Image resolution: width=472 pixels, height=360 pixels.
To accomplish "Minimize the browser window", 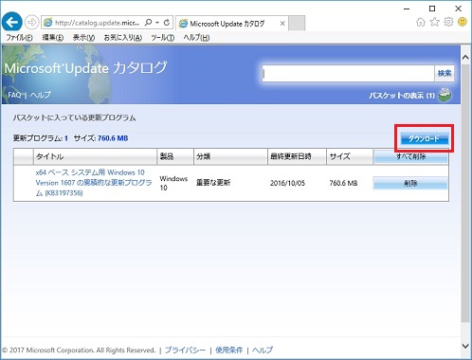I will (x=407, y=9).
